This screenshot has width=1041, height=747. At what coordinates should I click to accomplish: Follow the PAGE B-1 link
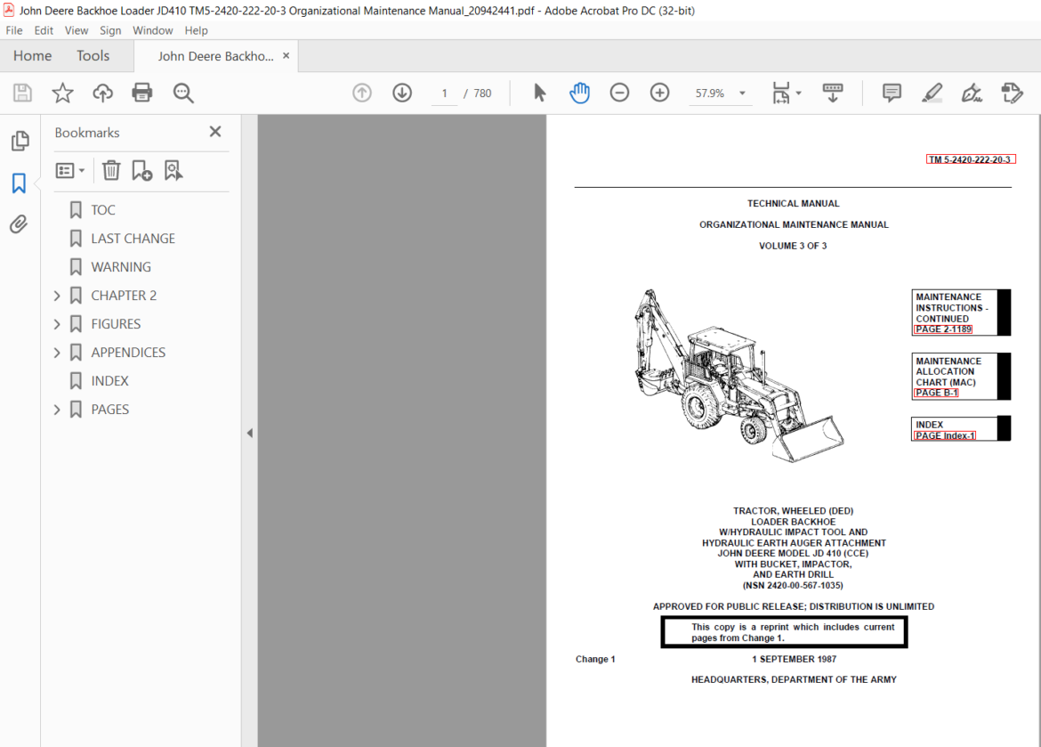[x=936, y=394]
